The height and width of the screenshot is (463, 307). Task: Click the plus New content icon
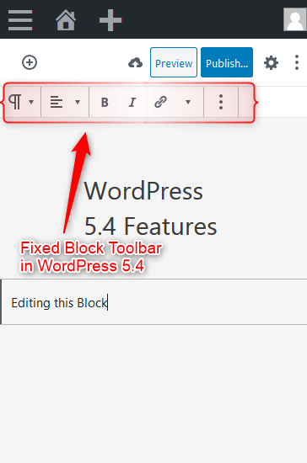(x=110, y=20)
